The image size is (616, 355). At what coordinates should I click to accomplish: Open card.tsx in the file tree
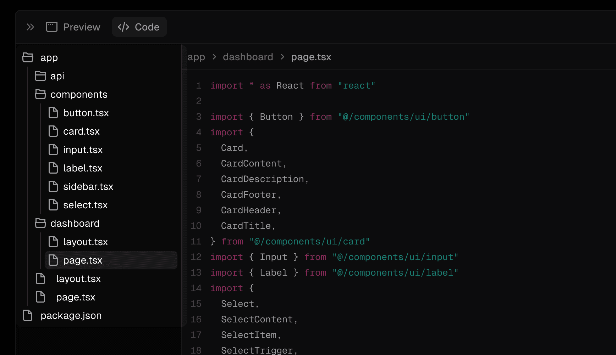(81, 131)
